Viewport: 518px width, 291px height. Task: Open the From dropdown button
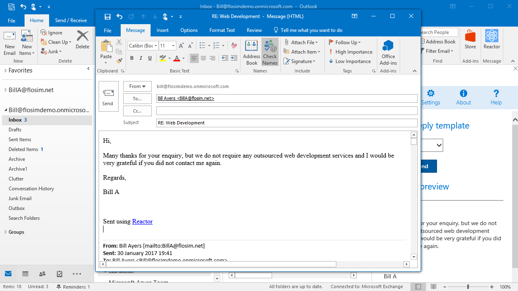[x=137, y=86]
